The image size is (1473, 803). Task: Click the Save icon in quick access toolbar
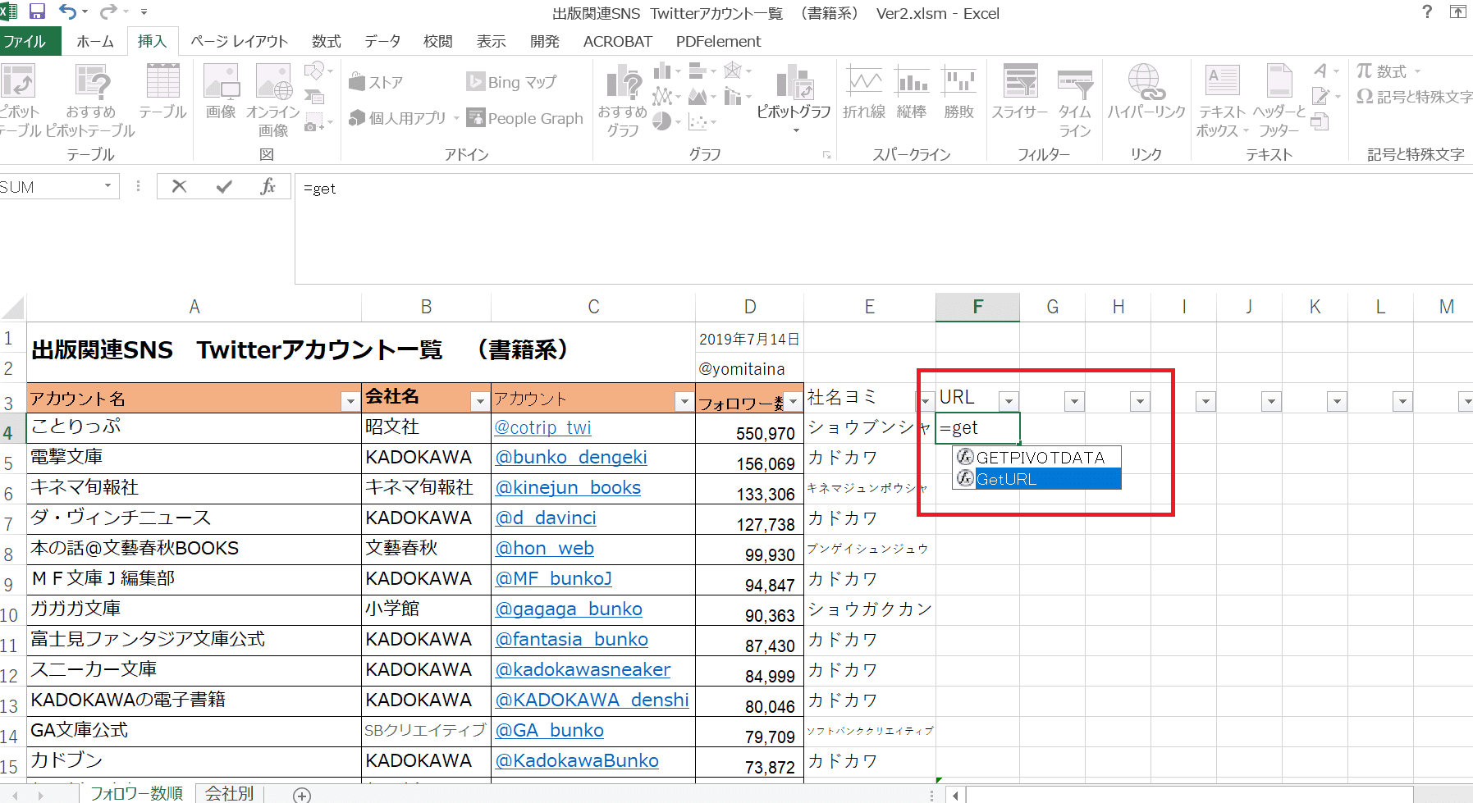point(37,11)
